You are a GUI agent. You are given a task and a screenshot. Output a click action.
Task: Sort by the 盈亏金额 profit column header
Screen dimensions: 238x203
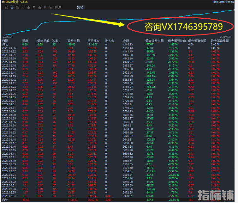[x=73, y=41]
